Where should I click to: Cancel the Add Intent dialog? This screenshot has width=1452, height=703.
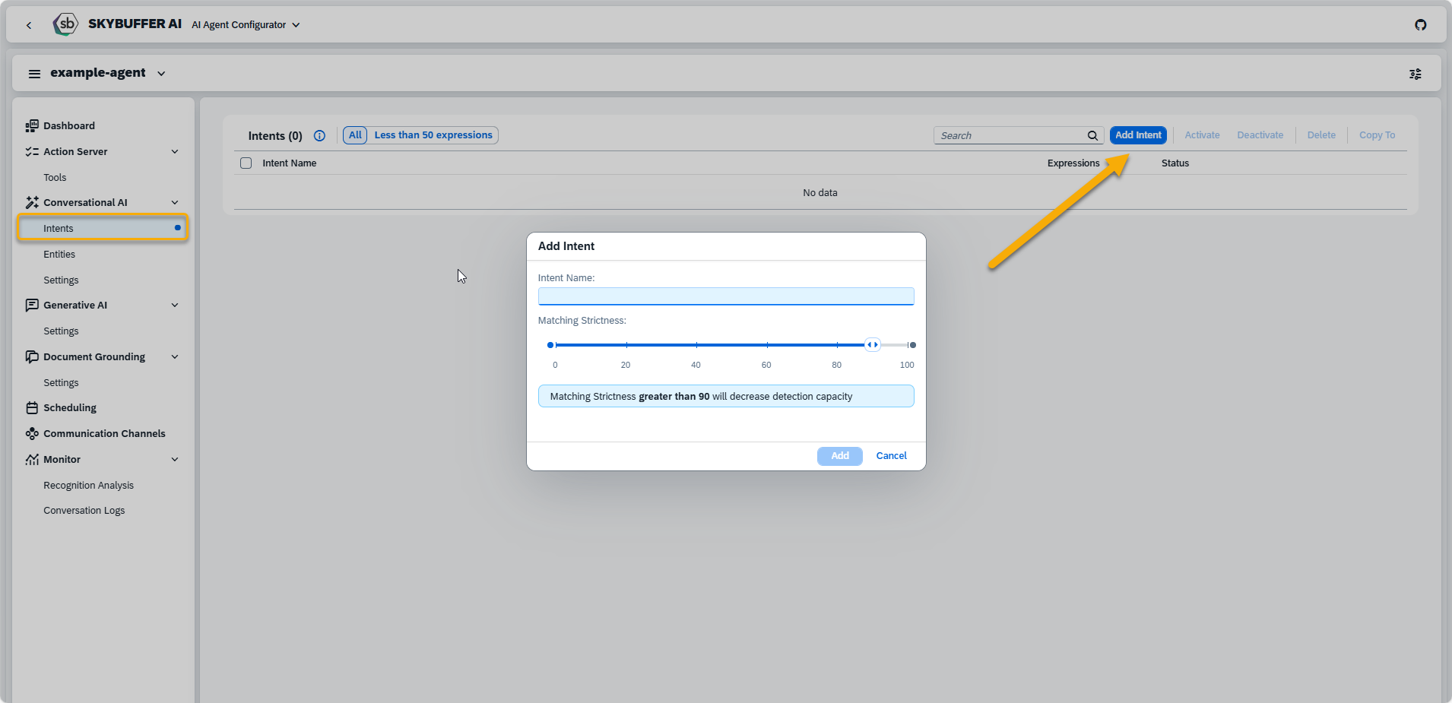pyautogui.click(x=891, y=456)
